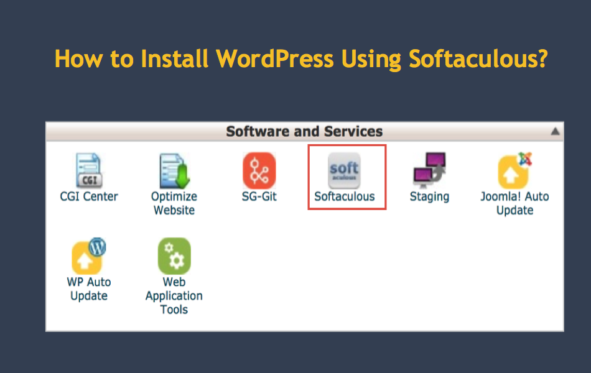591x373 pixels.
Task: Open the Staging icon
Action: click(x=430, y=170)
